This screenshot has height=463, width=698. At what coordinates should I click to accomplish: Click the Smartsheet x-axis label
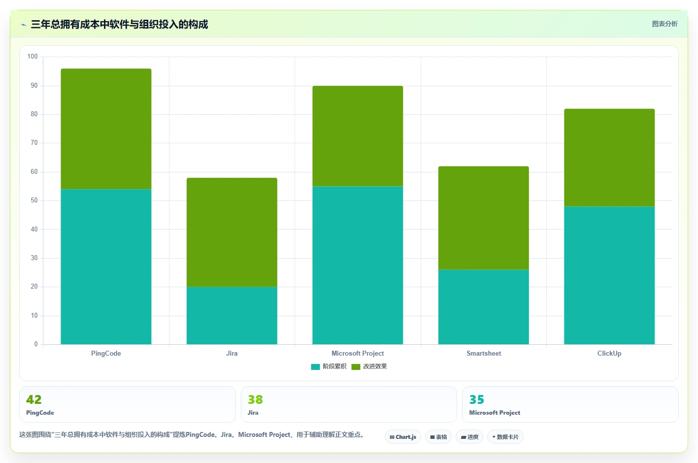(x=484, y=353)
